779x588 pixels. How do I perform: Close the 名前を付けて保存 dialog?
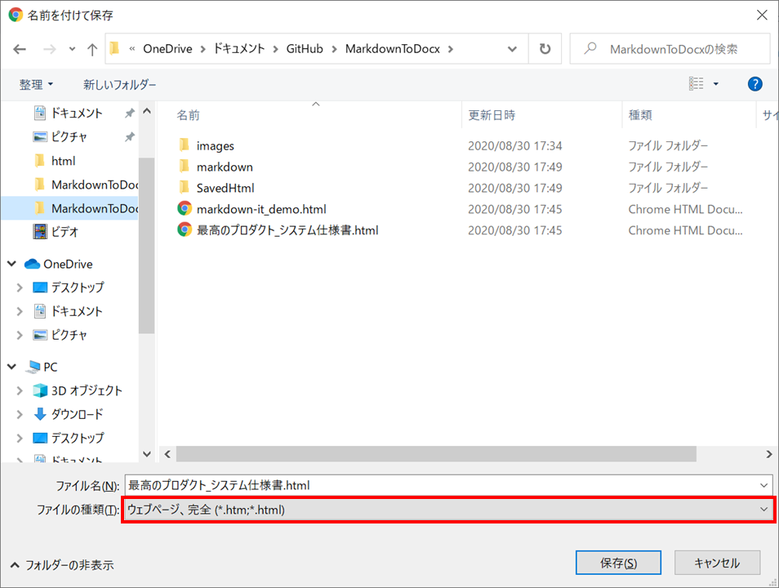pos(762,15)
